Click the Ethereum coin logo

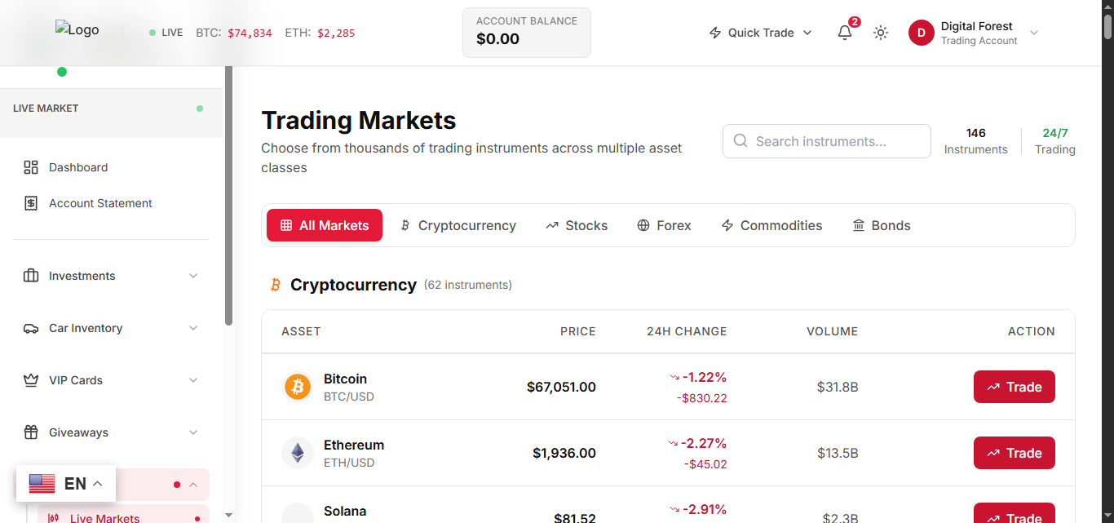tap(298, 453)
